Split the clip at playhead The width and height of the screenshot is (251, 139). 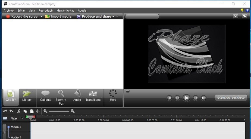click(38, 111)
